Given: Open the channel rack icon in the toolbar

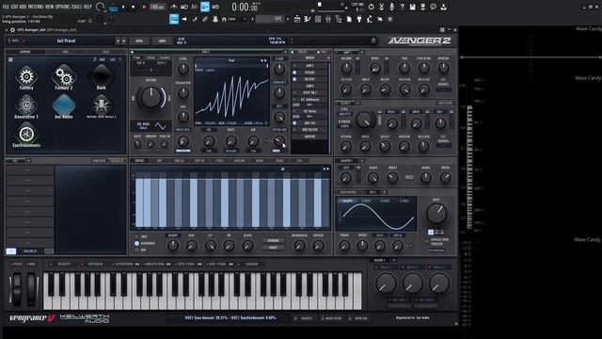Looking at the screenshot, I should (318, 19).
